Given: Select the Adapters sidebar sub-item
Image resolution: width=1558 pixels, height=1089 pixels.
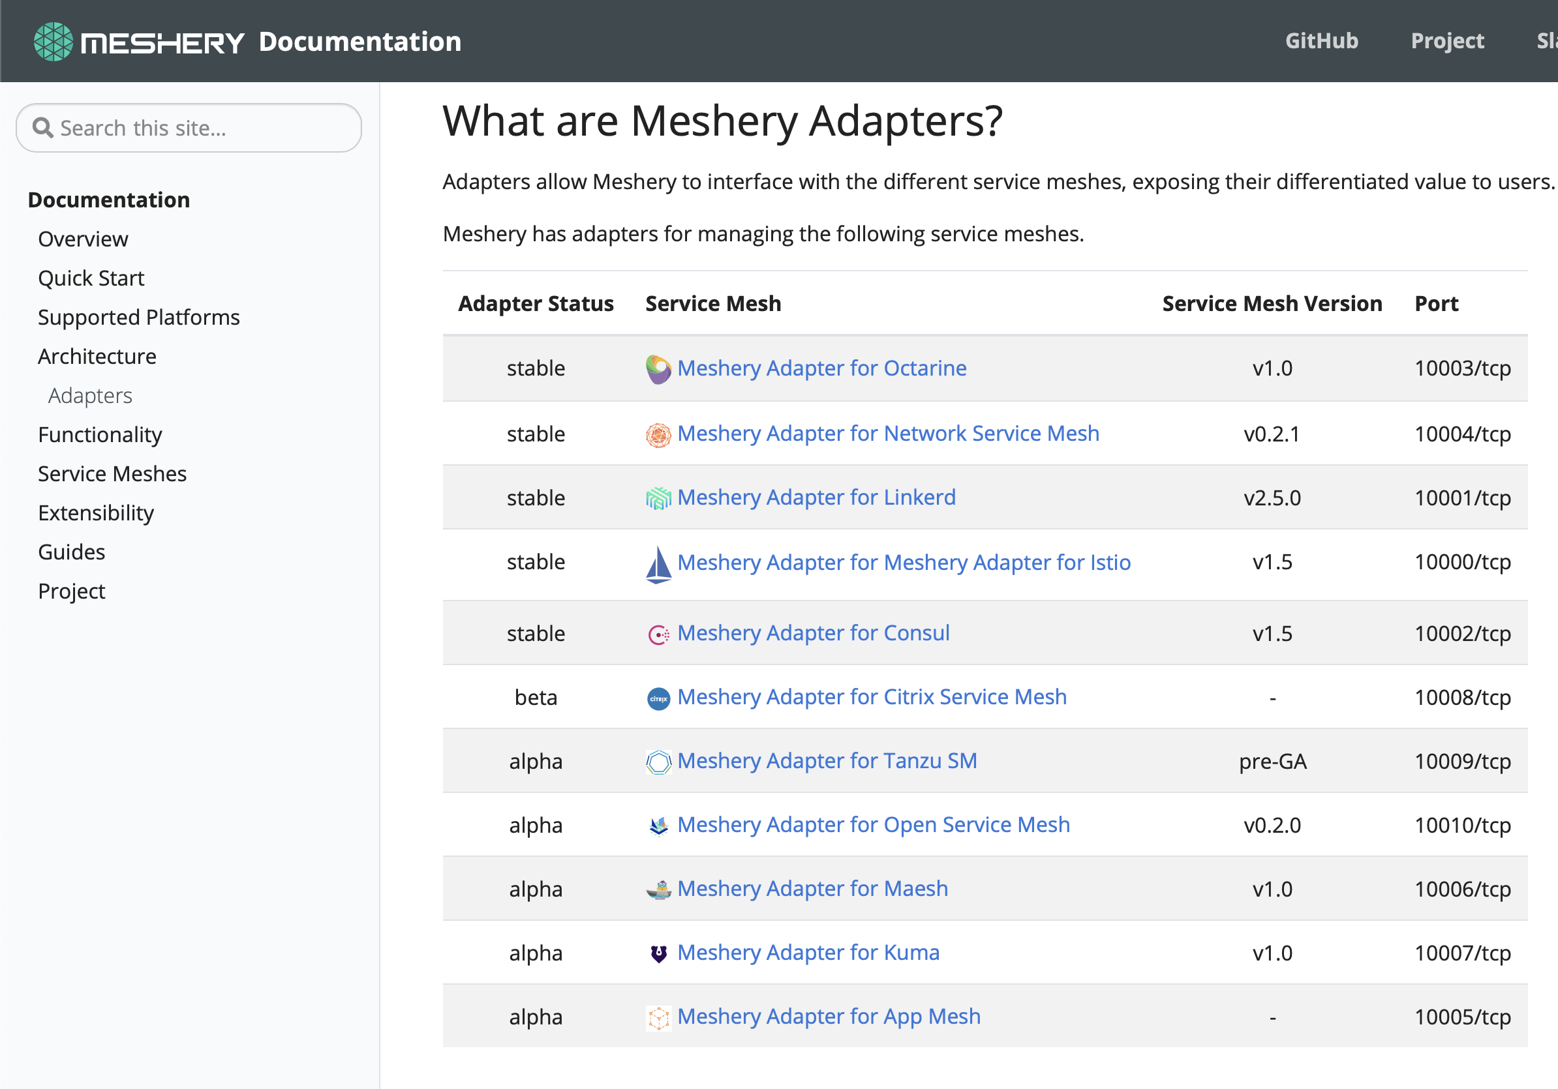Looking at the screenshot, I should coord(90,396).
